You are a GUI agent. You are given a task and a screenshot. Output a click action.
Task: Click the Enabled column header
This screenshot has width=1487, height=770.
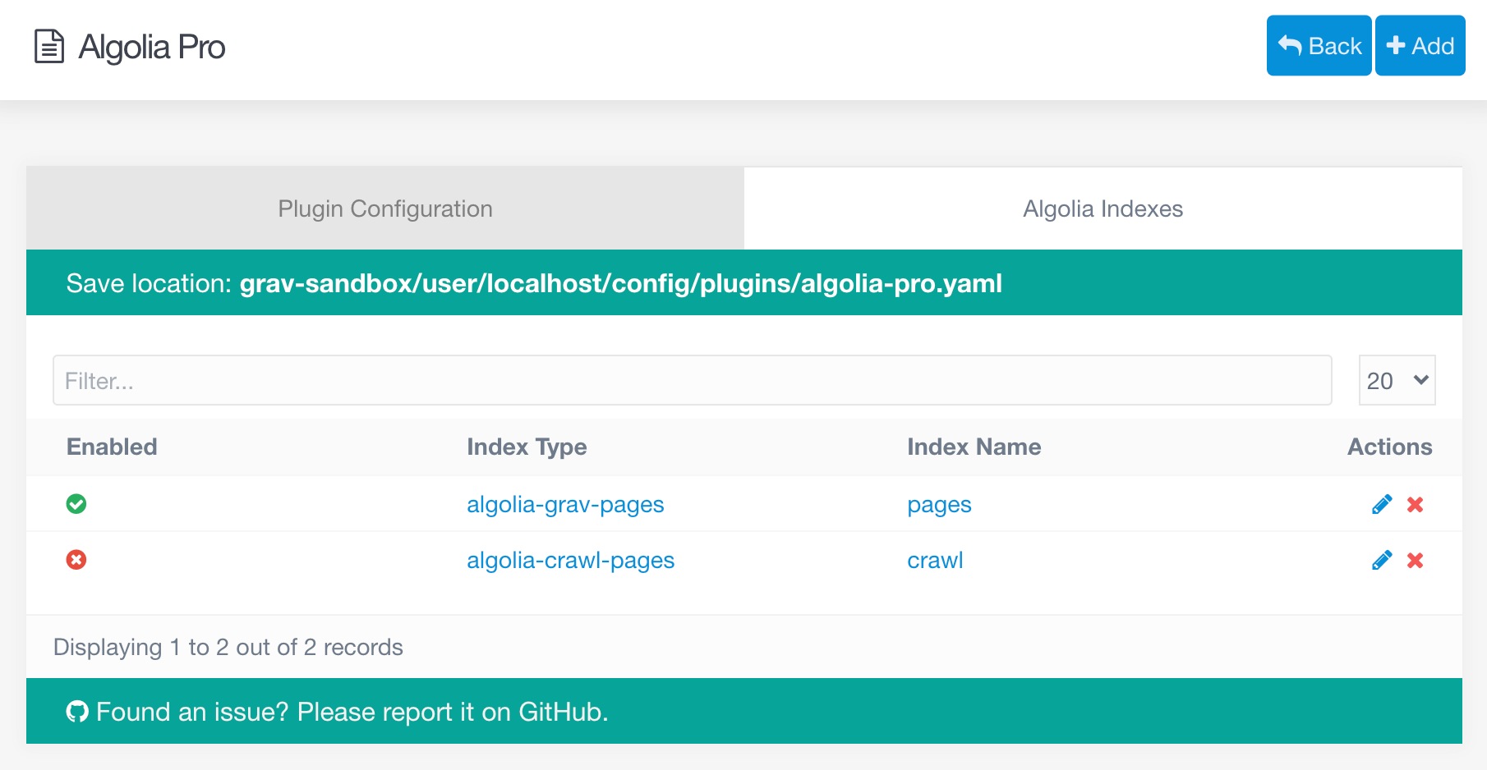pyautogui.click(x=112, y=447)
